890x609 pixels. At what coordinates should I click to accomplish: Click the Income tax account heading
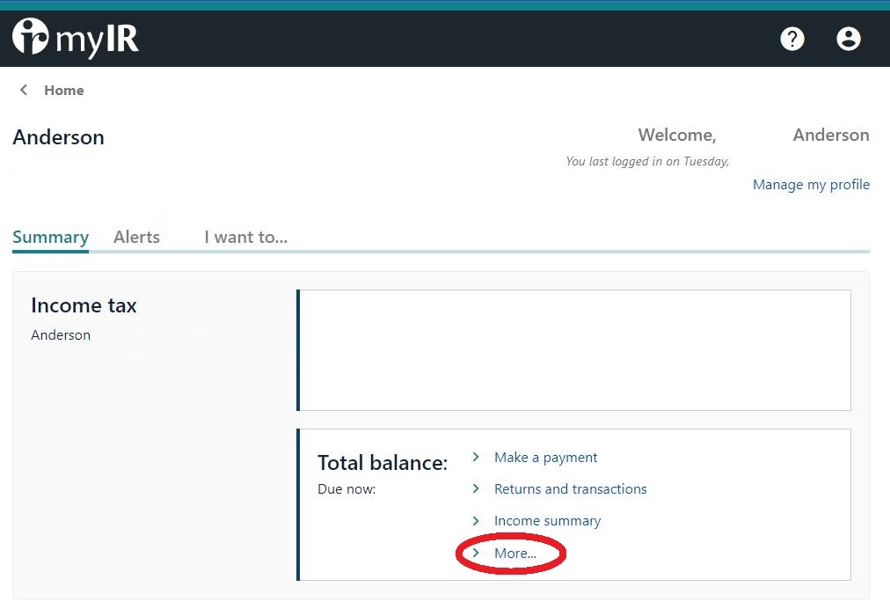(x=84, y=305)
